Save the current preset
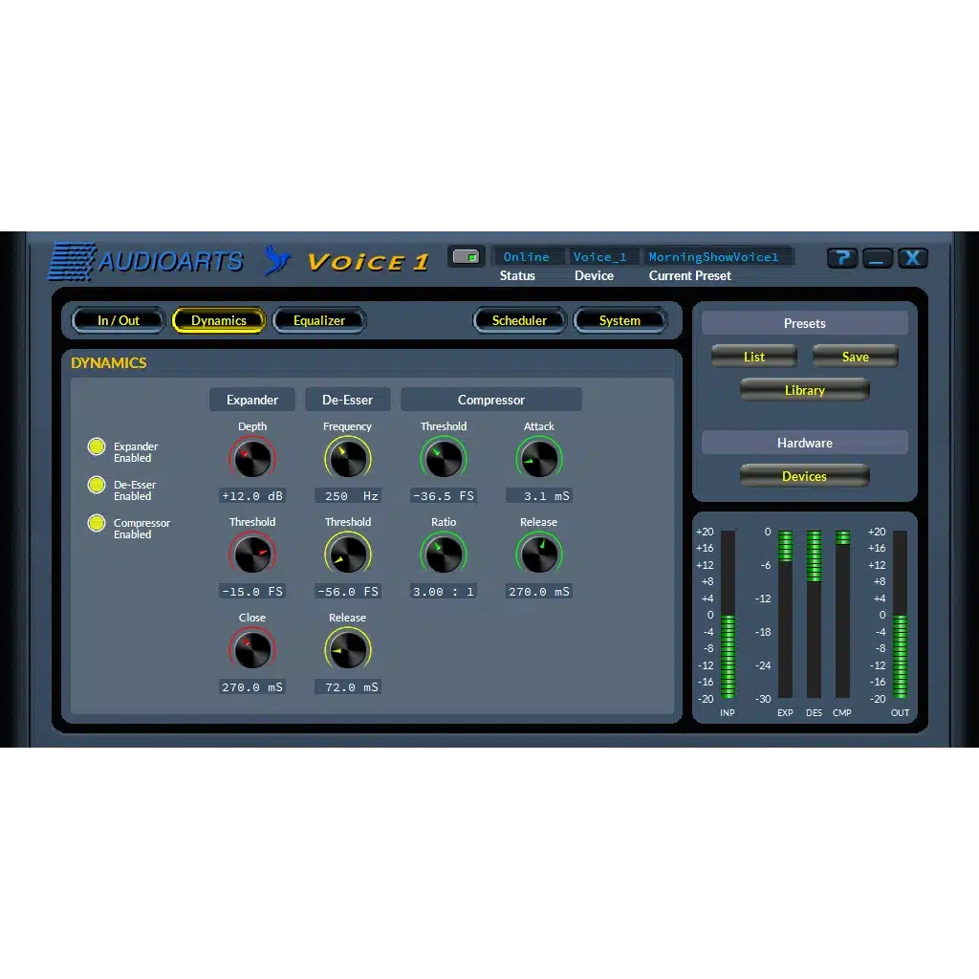The height and width of the screenshot is (979, 979). click(855, 357)
